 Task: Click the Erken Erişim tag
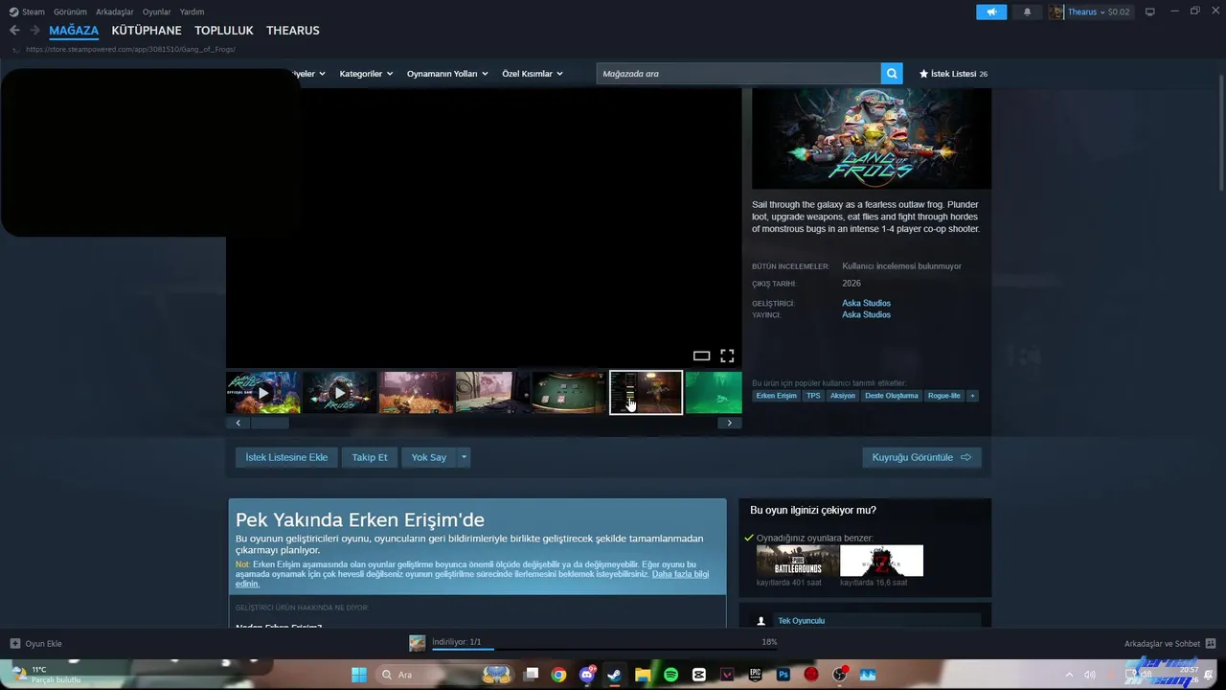tap(776, 396)
